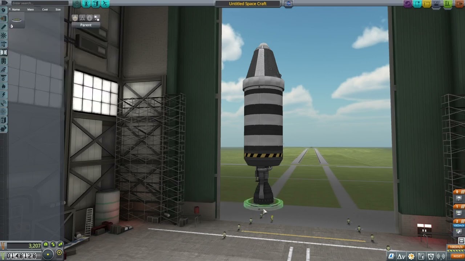This screenshot has width=465, height=261.
Task: Open the flag selection button beside craft name
Action: point(288,4)
